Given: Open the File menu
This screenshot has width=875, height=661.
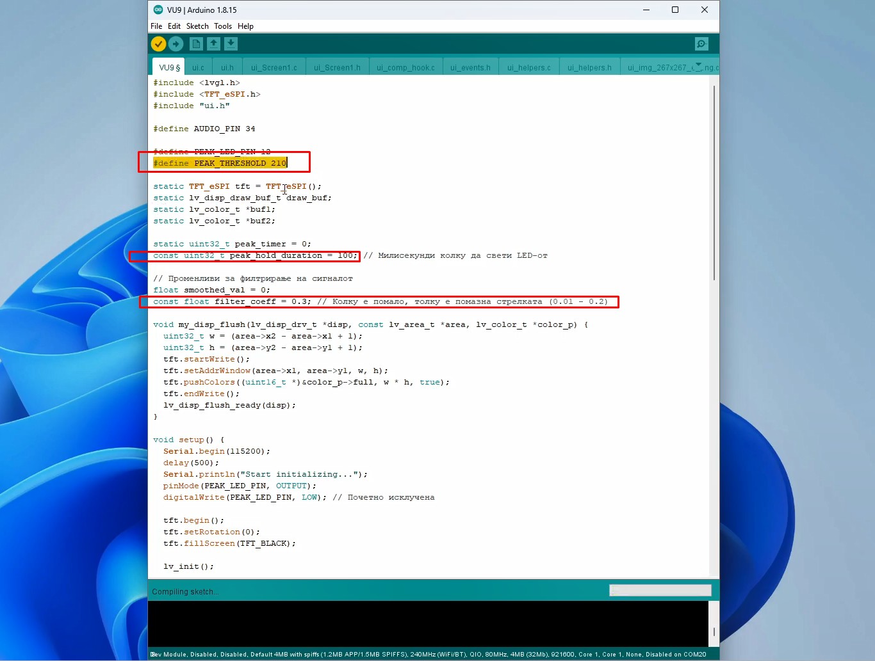Looking at the screenshot, I should coord(156,26).
